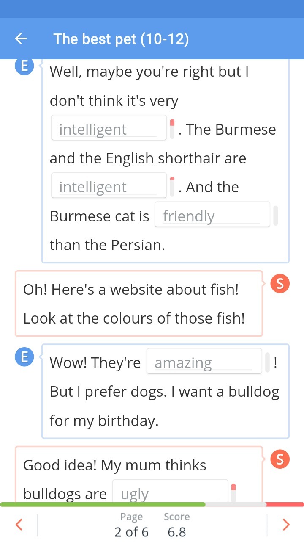
Task: Tap the green progress bar
Action: 103,504
